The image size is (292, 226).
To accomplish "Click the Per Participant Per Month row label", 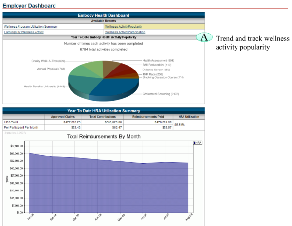I will point(21,128).
